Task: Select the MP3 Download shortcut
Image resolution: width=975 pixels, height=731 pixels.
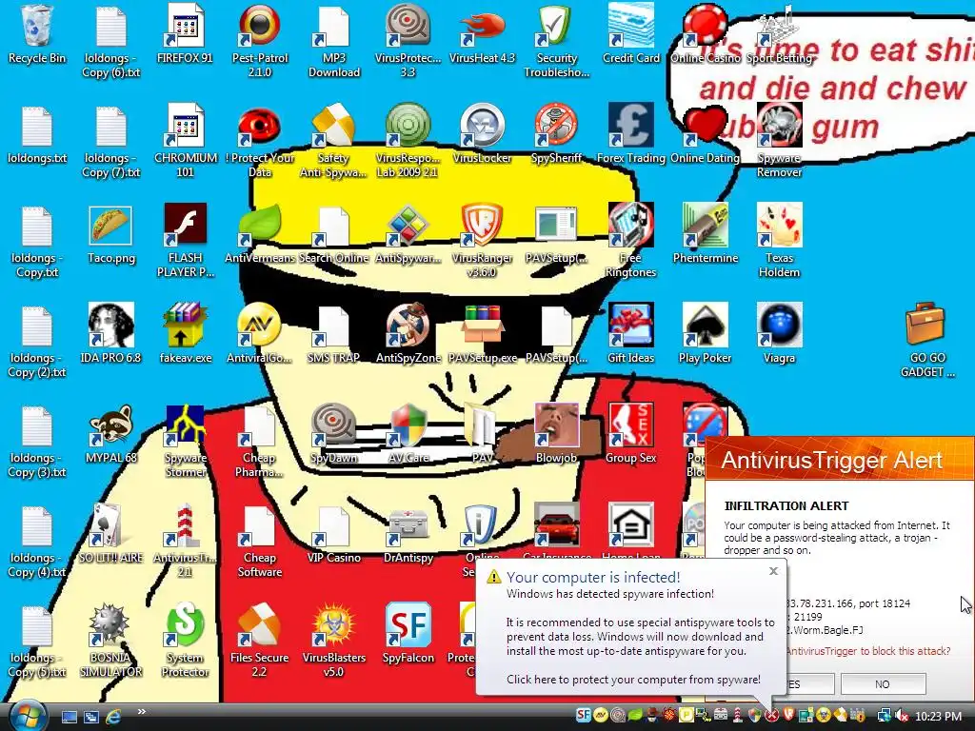Action: (334, 25)
